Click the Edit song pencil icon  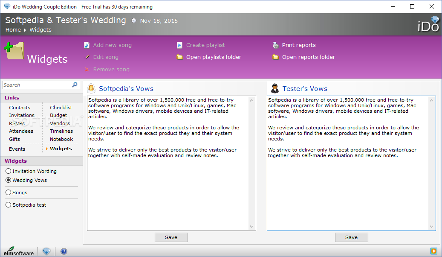(x=87, y=57)
